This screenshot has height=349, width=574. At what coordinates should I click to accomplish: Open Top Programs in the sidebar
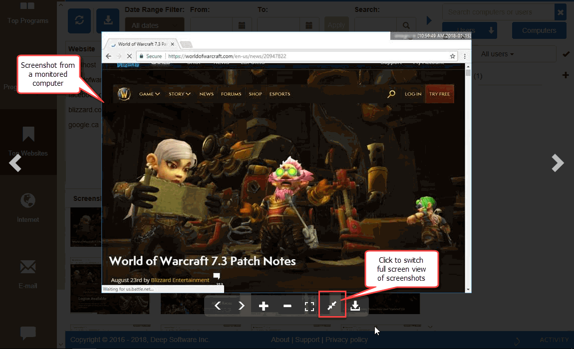(x=28, y=13)
